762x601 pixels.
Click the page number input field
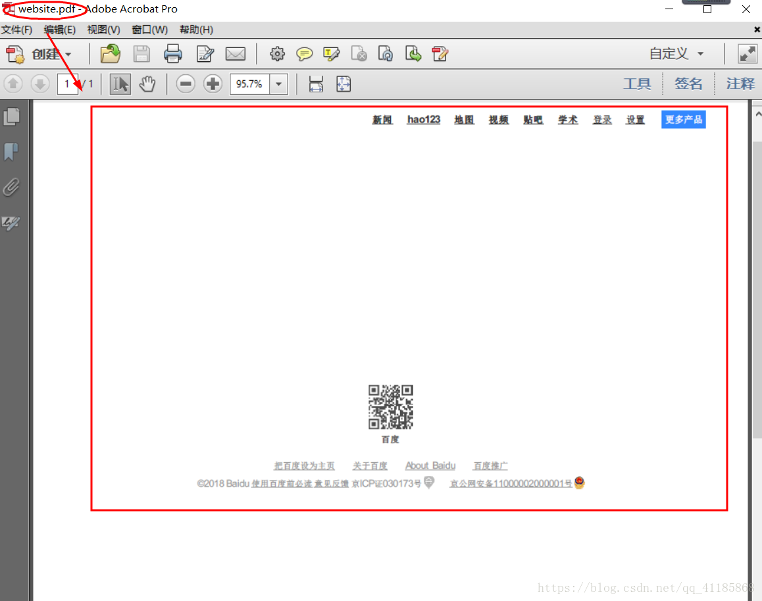[x=67, y=84]
